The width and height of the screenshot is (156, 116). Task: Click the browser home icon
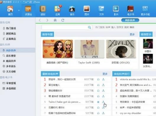55,20
